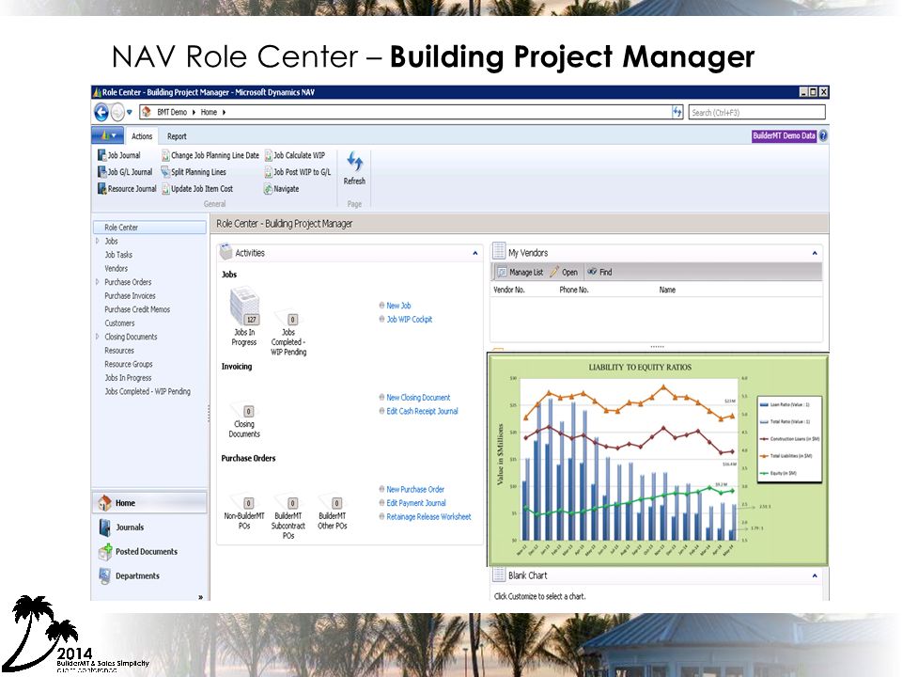Click the Edit Cash Receipt Journal link
Viewport: 902px width, 677px height.
click(x=422, y=412)
